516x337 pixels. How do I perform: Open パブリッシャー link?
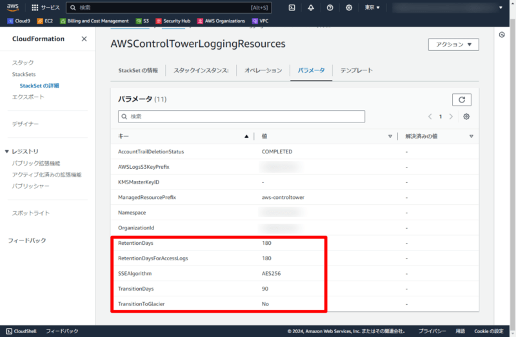[30, 186]
